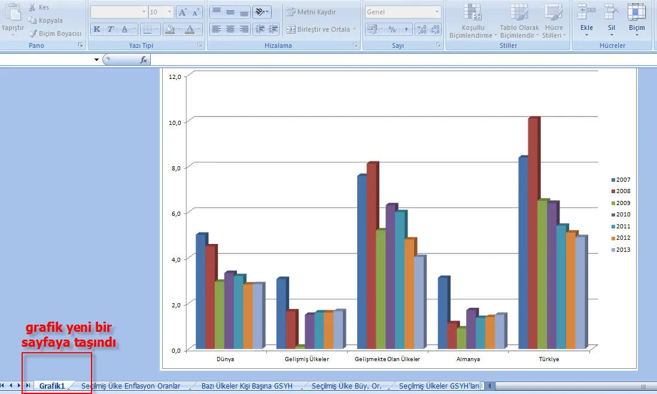Click the Ekle (Insert) cells icon

coord(586,12)
